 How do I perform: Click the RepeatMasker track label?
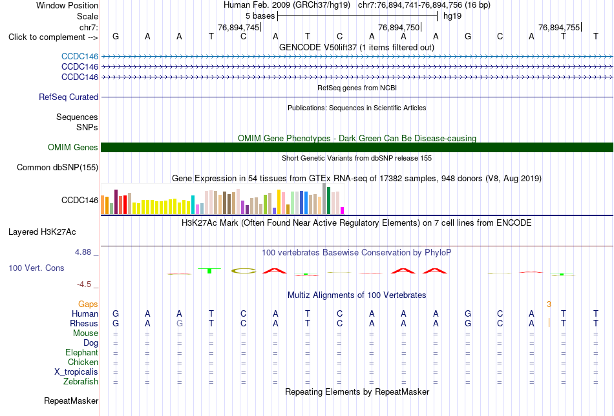click(71, 401)
